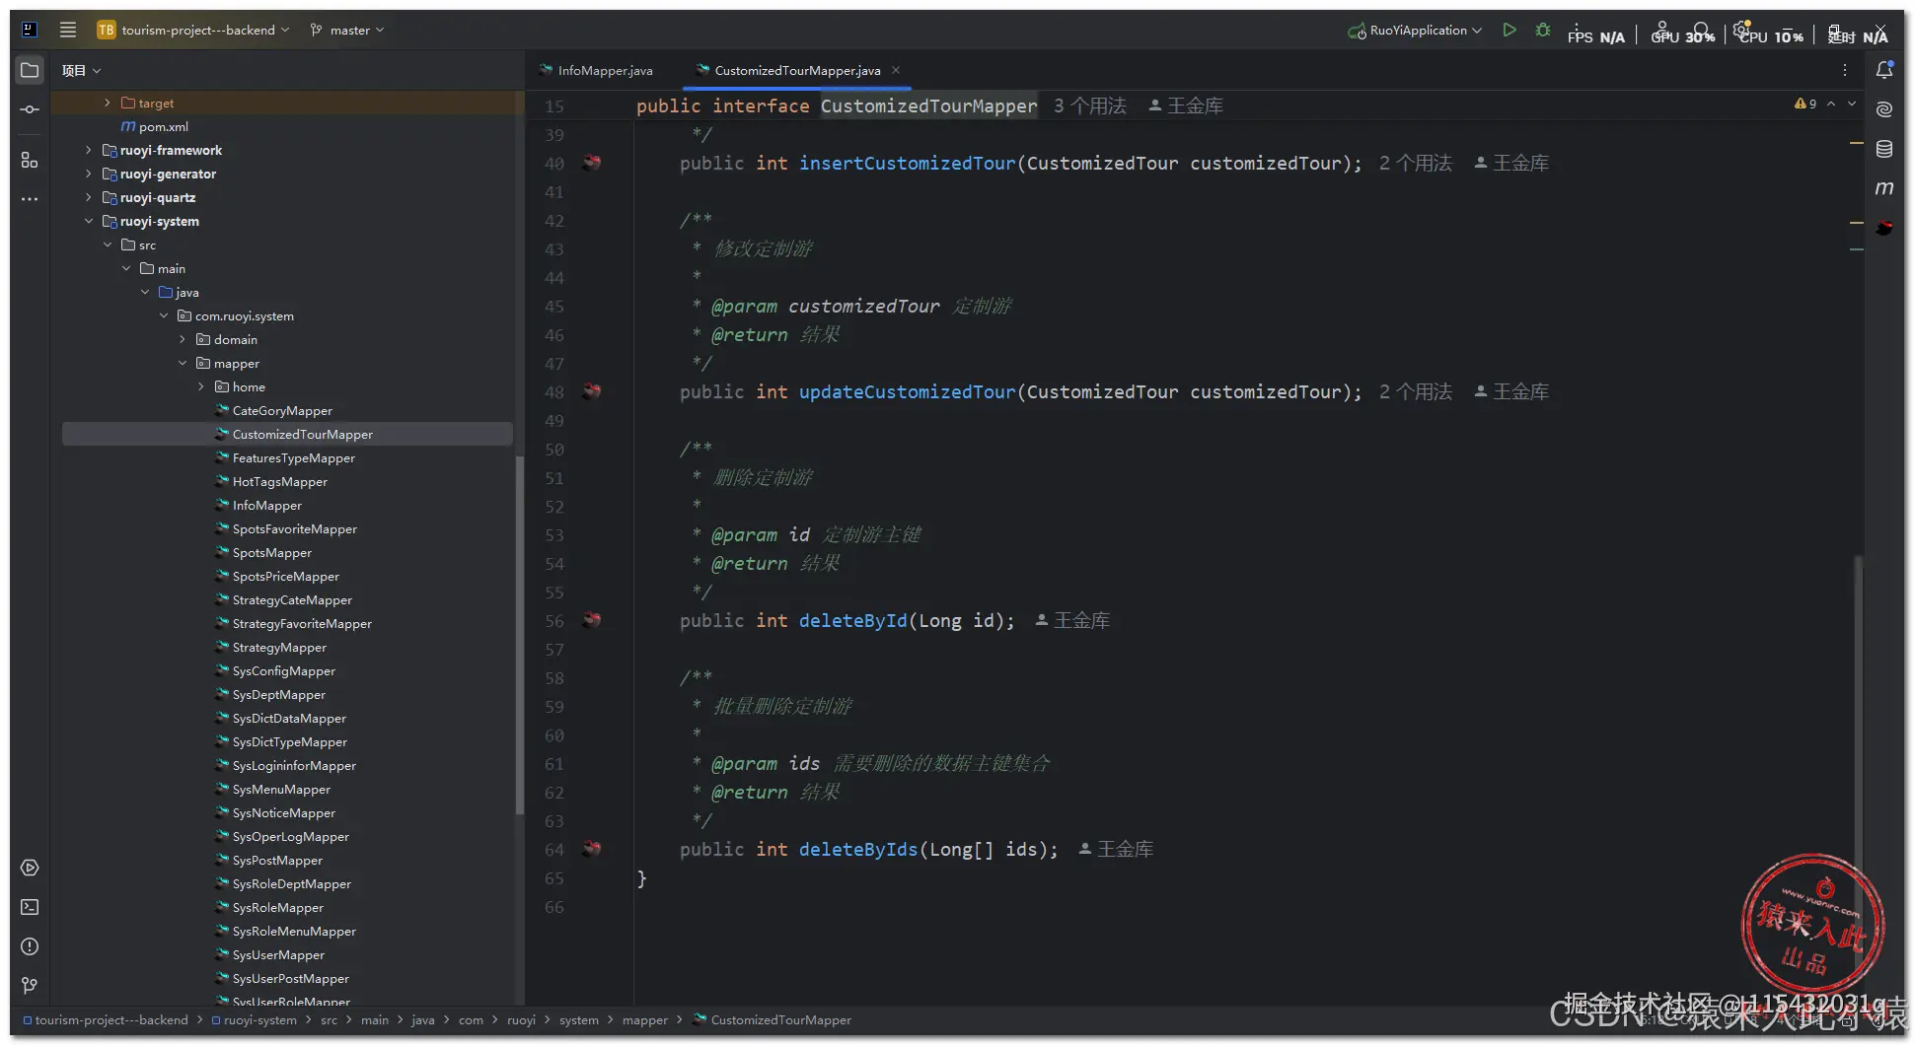Expand the domain package

(183, 339)
